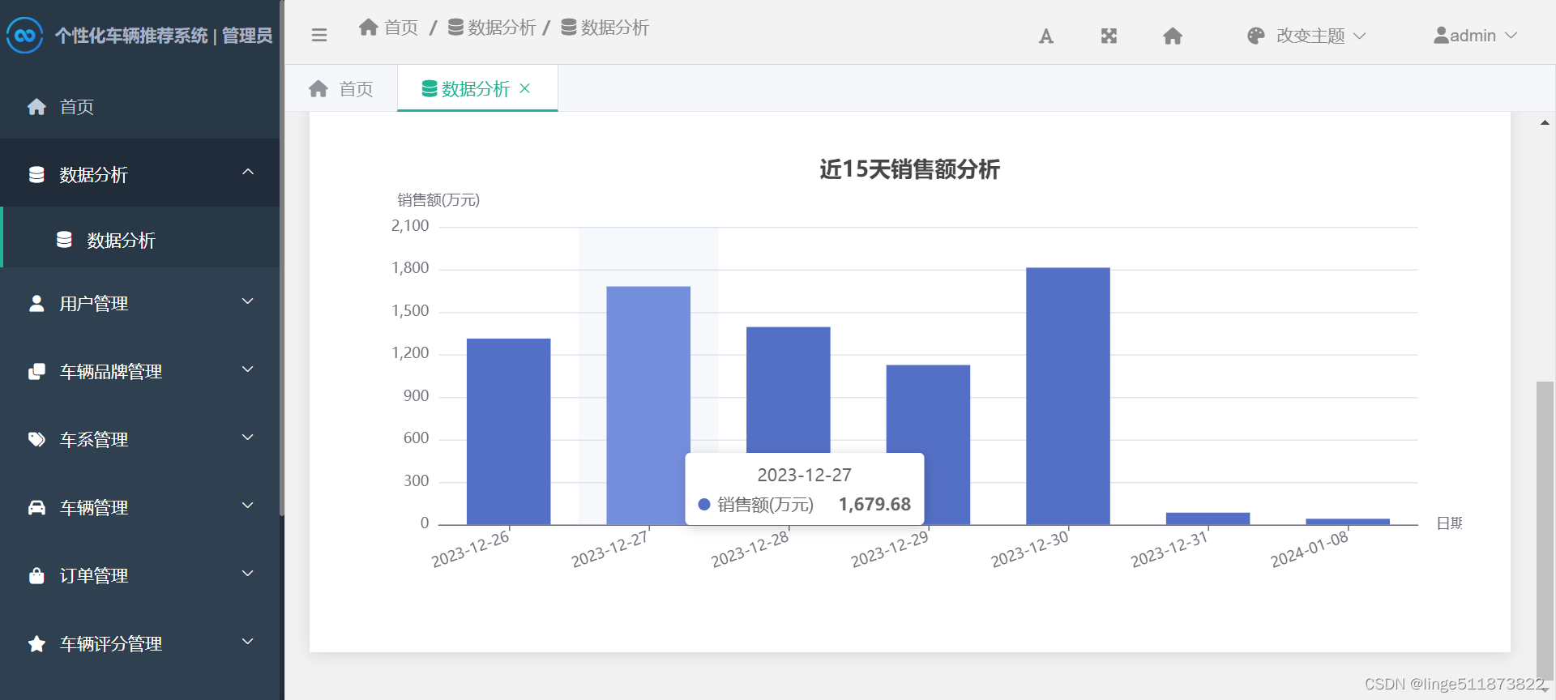Click the 2023-12-28 sales bar
Screen dimensions: 1556x700
click(788, 389)
